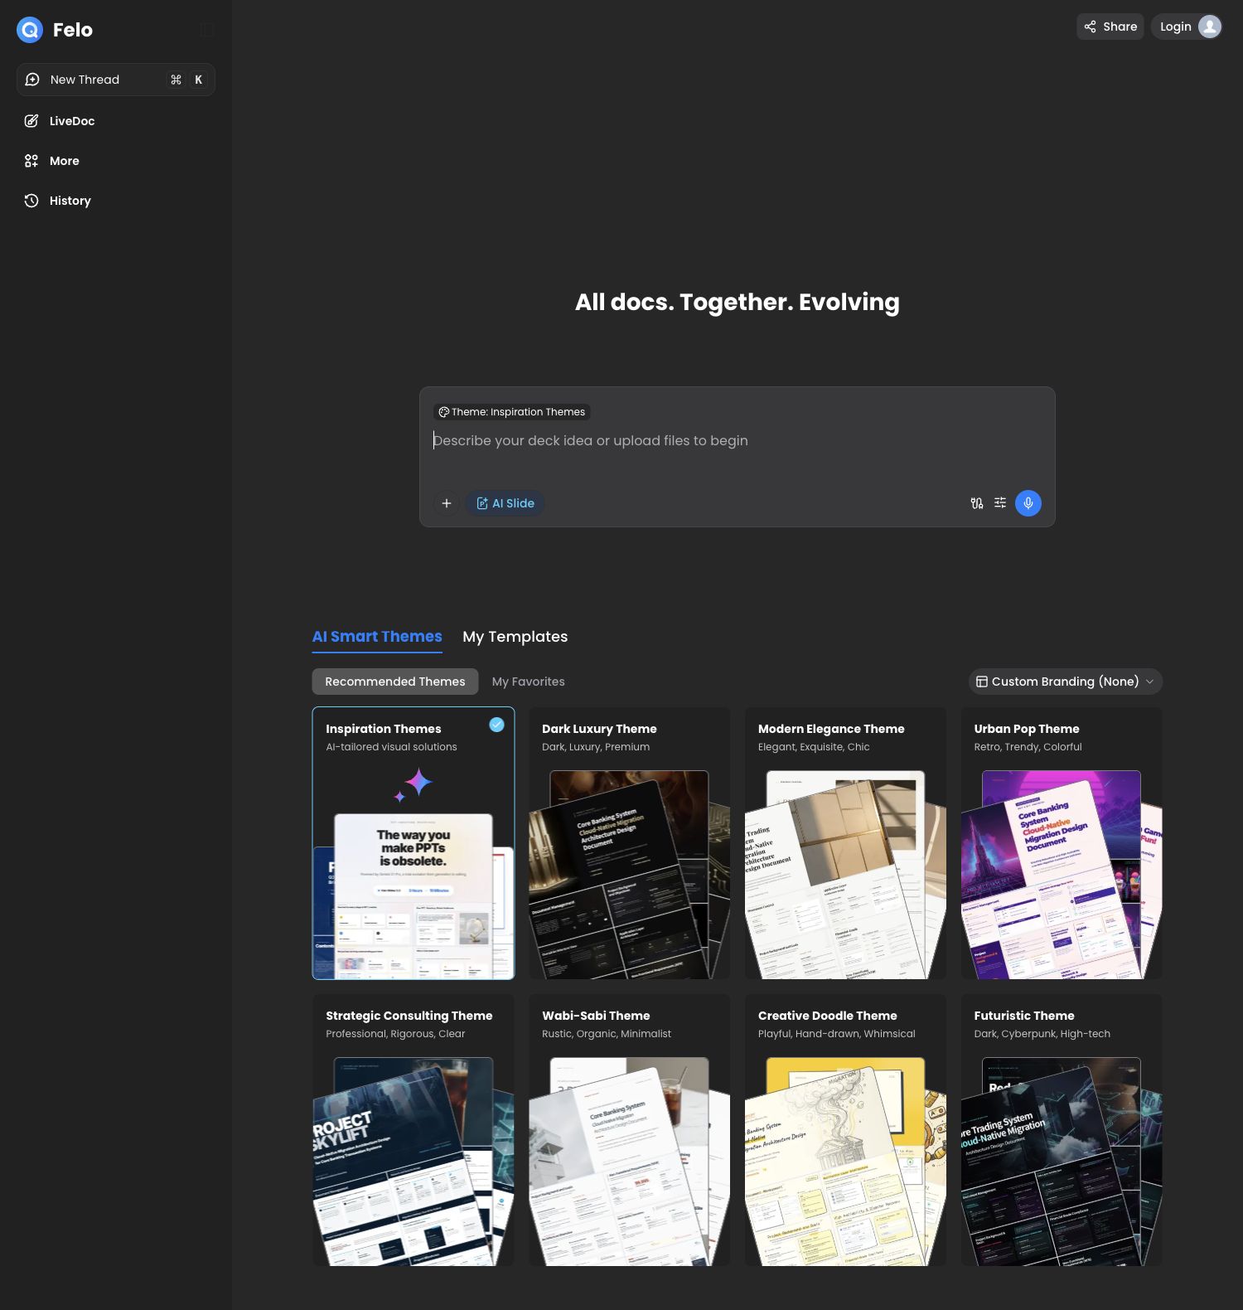
Task: Choose the Creative Doodle Theme card
Action: 845,1130
